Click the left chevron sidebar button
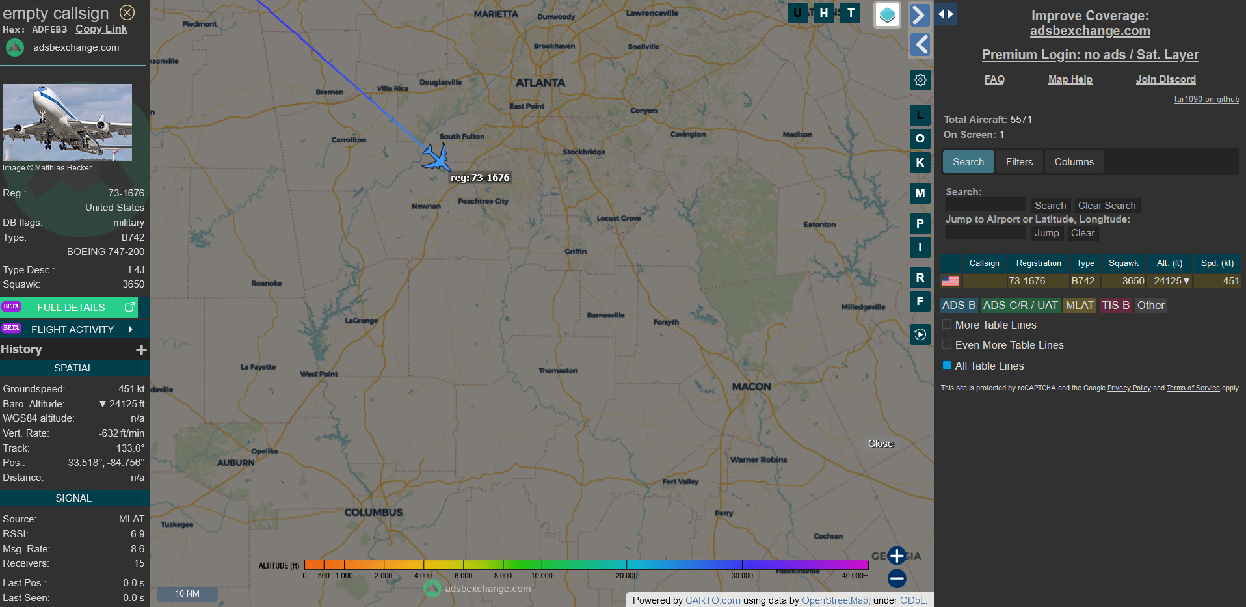Screen dimensions: 1246x607 point(920,44)
